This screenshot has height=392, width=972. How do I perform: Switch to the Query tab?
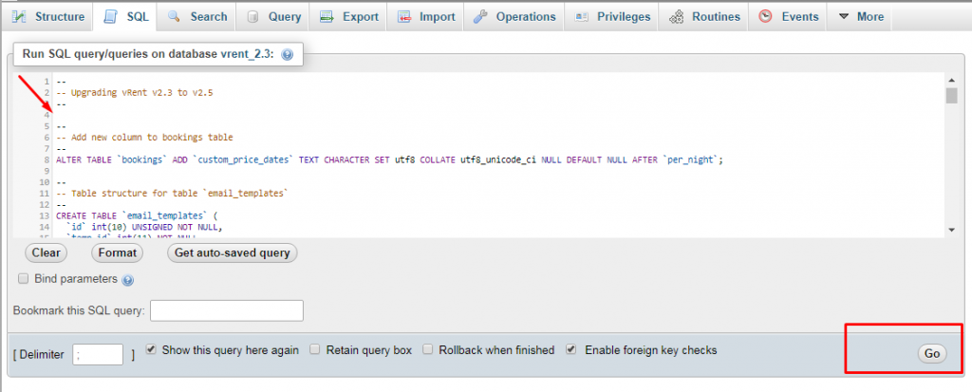[x=274, y=17]
